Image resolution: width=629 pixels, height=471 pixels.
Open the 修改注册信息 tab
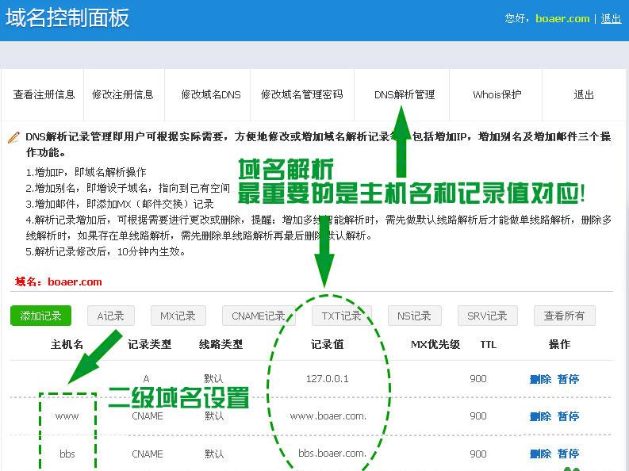point(123,94)
